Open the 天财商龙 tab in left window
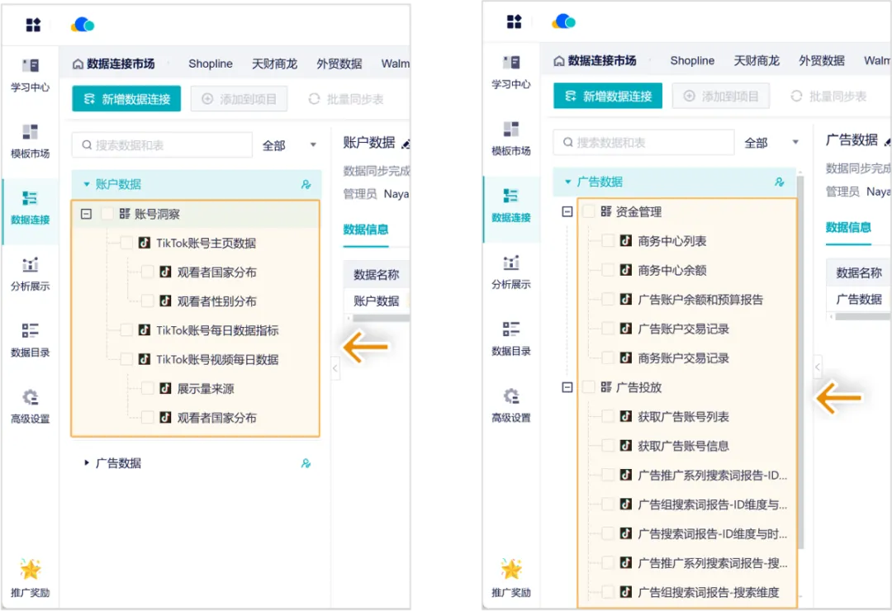Image resolution: width=892 pixels, height=611 pixels. pos(274,64)
